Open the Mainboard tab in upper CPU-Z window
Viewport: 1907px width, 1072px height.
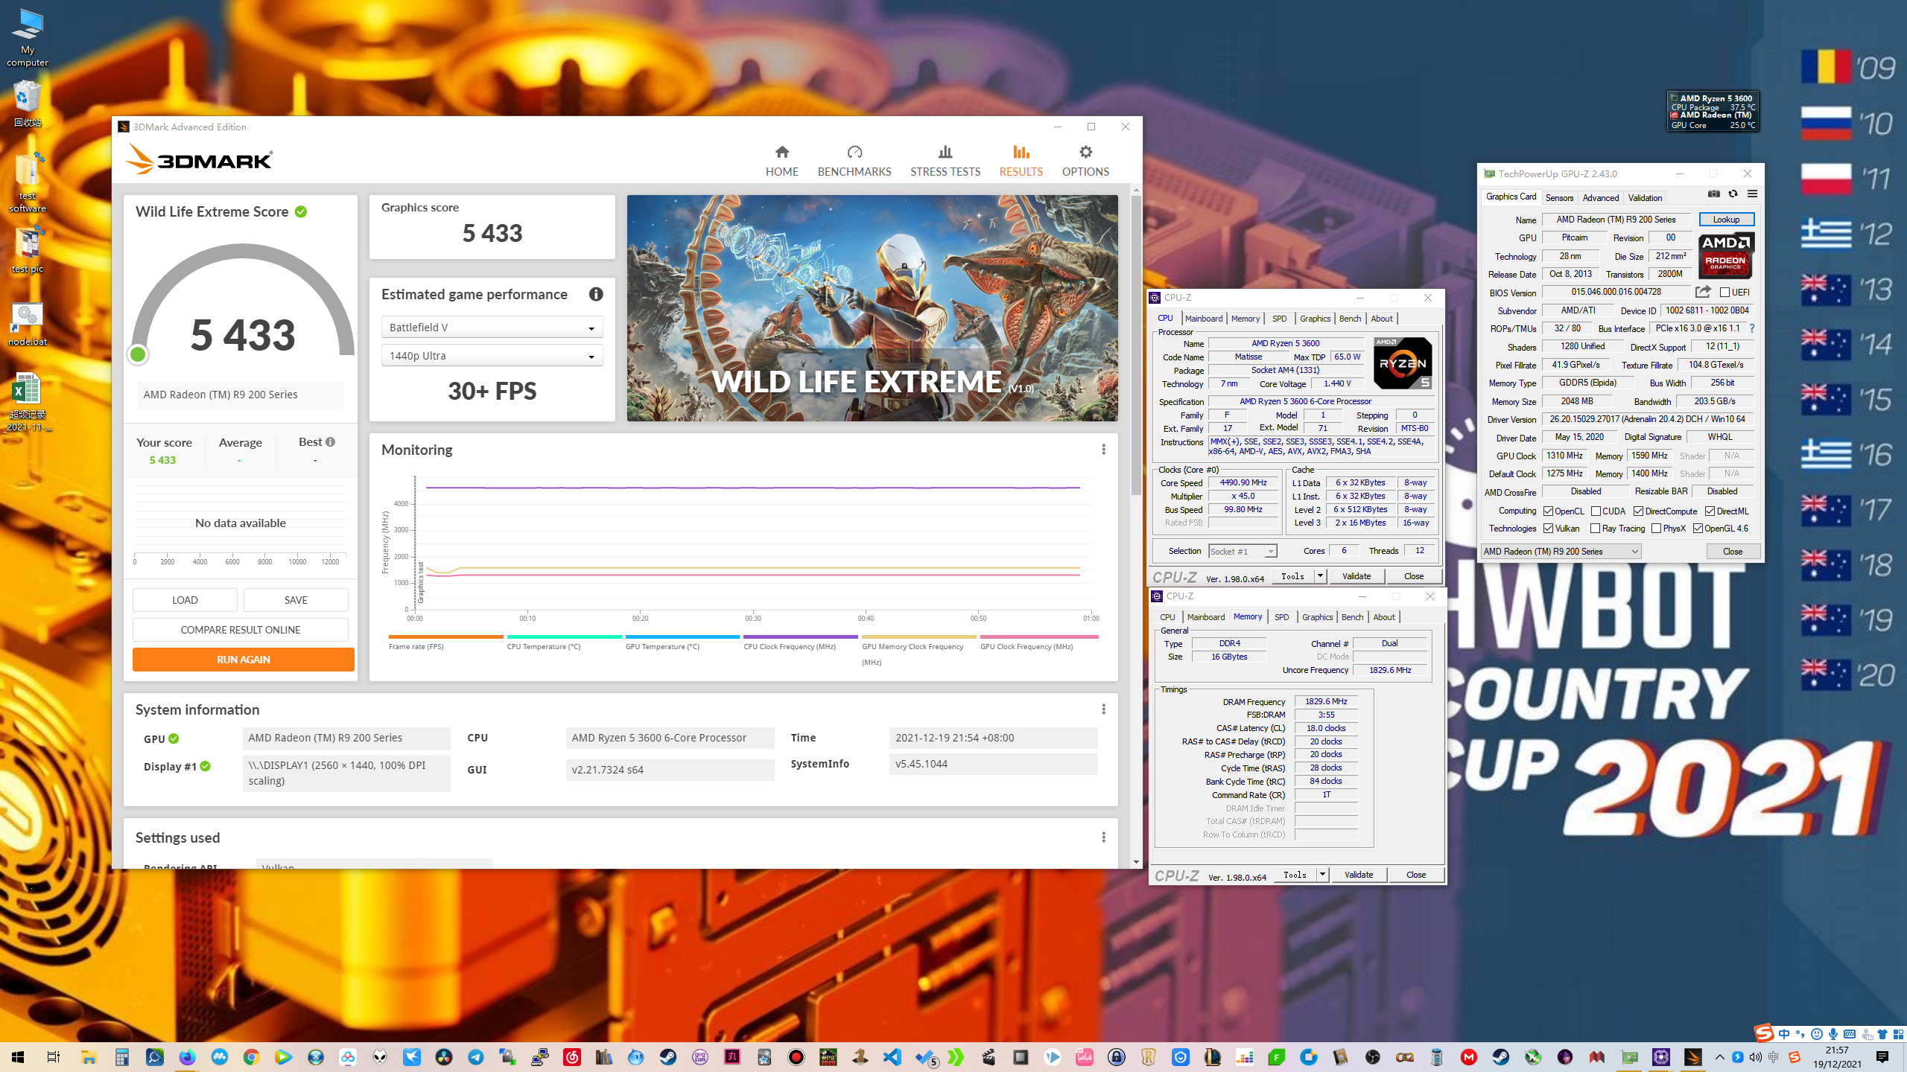(1203, 319)
